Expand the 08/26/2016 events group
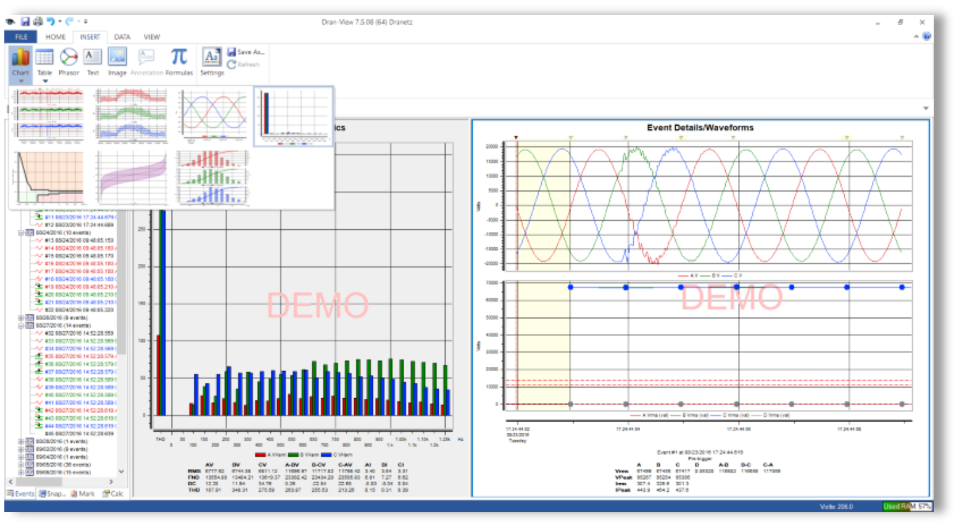This screenshot has width=959, height=527. 20,318
